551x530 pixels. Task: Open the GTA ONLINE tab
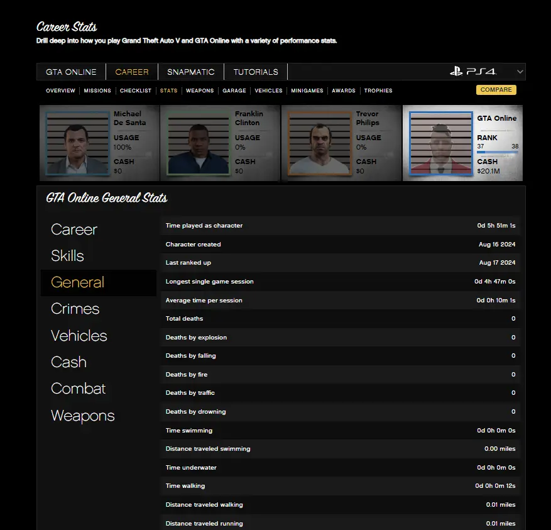click(x=71, y=72)
